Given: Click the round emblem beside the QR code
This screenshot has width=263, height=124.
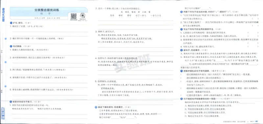Looking at the screenshot, I should (83, 15).
